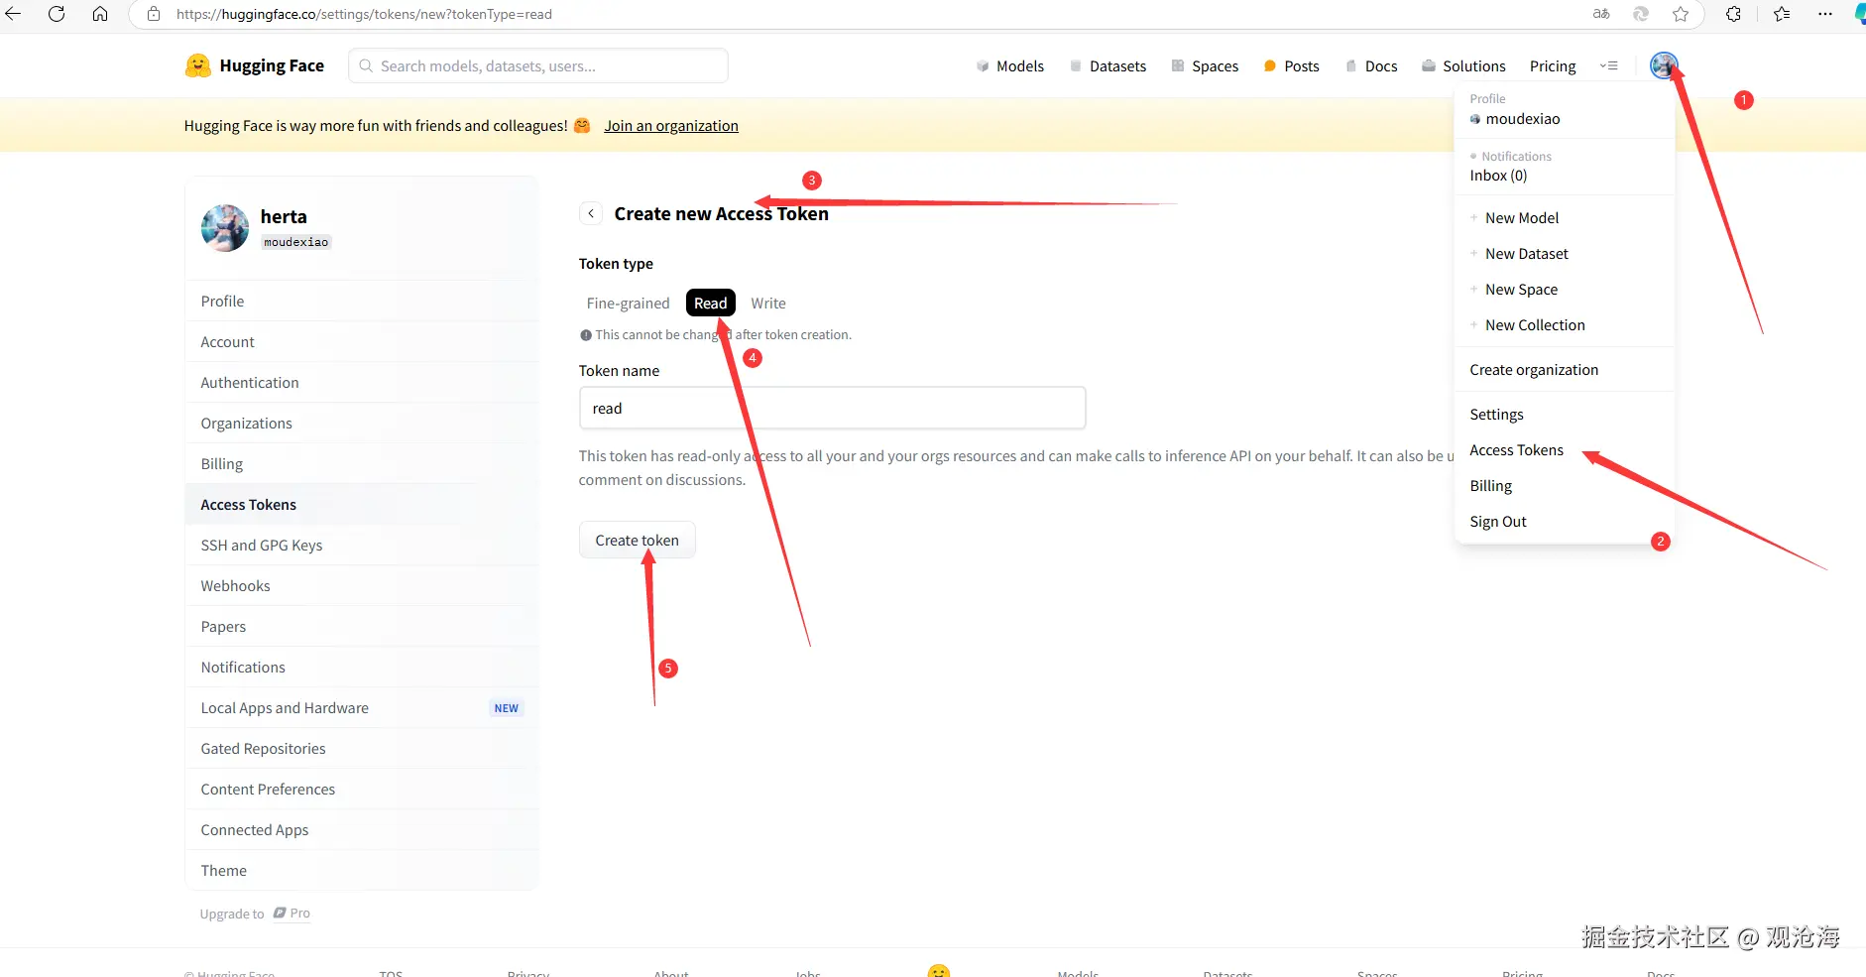Add page to favorites star icon
This screenshot has width=1866, height=977.
click(x=1681, y=14)
